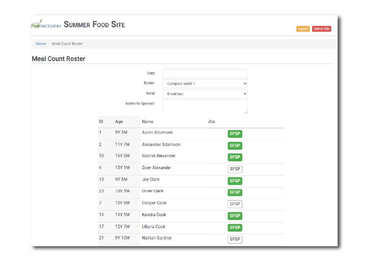Click the My Food Program logo

coord(46,25)
